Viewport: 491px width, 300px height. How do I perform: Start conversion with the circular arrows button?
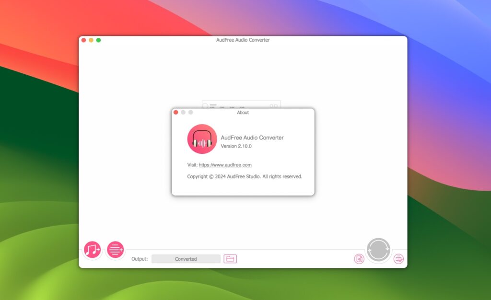[378, 250]
